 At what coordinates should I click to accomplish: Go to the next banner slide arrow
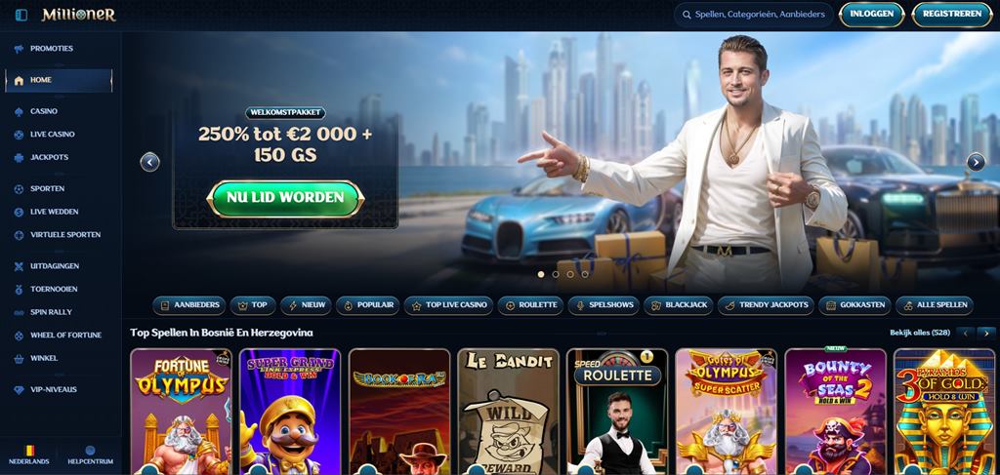[976, 162]
